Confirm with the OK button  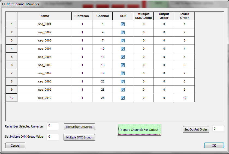(x=214, y=146)
